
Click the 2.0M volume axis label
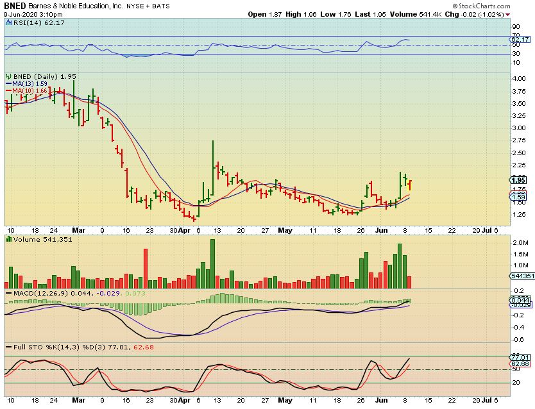521,243
